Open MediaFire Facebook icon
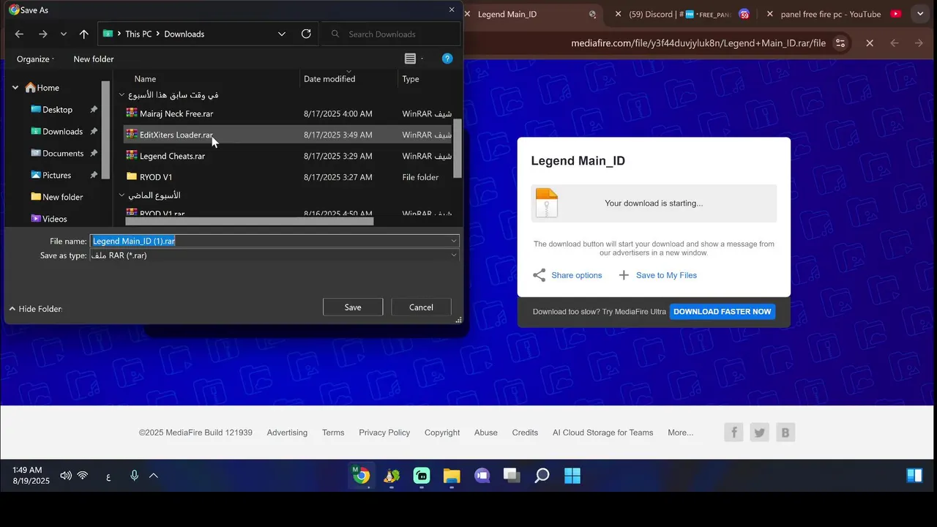Viewport: 937px width, 527px height. [x=734, y=433]
